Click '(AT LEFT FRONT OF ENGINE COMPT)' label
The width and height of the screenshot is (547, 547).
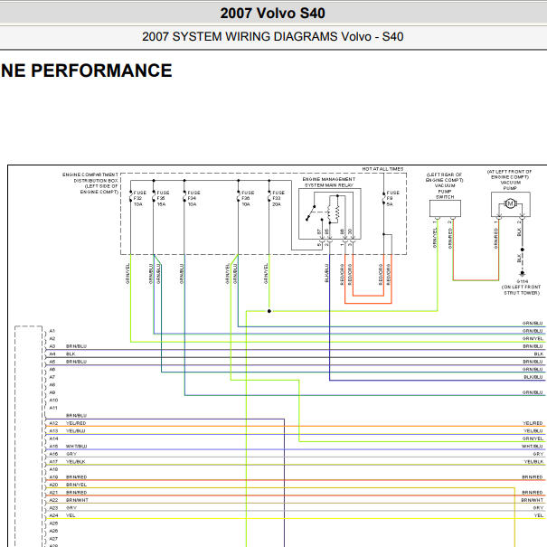(509, 174)
